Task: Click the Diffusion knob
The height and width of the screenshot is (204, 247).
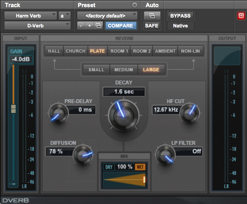Action: (83, 155)
